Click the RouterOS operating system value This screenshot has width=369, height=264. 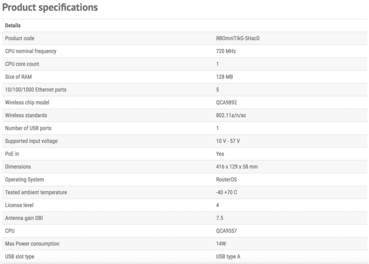tap(226, 179)
